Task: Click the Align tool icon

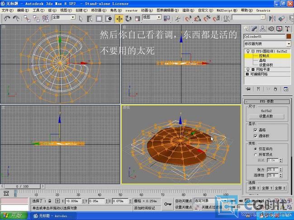Action: coord(282,18)
